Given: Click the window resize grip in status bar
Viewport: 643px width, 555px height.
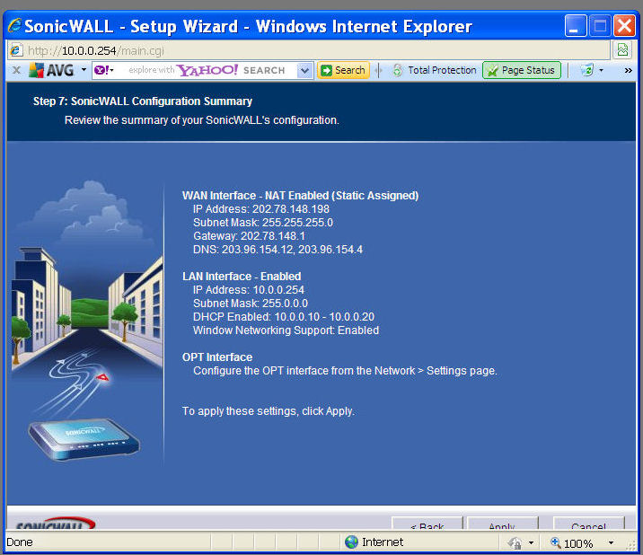Looking at the screenshot, I should (631, 545).
